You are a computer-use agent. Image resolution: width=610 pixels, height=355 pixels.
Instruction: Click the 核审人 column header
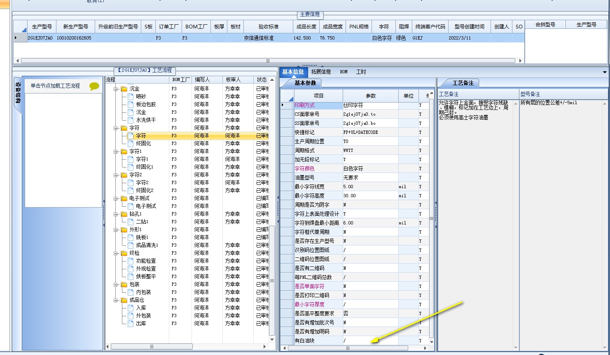238,79
